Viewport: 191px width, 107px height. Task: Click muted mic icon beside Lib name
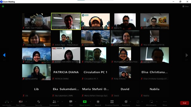(x=24, y=96)
